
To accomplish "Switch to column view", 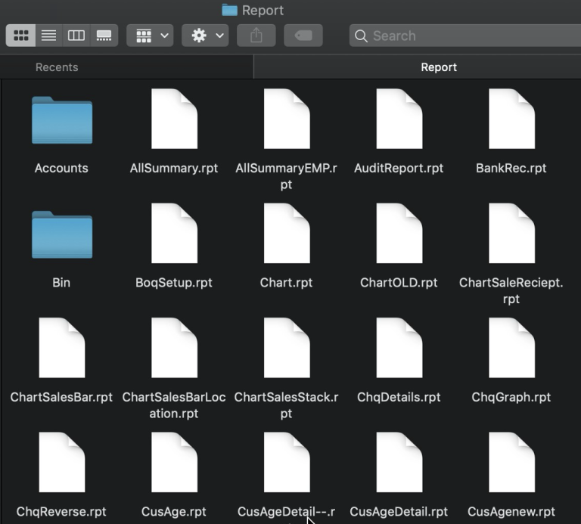I will tap(76, 36).
